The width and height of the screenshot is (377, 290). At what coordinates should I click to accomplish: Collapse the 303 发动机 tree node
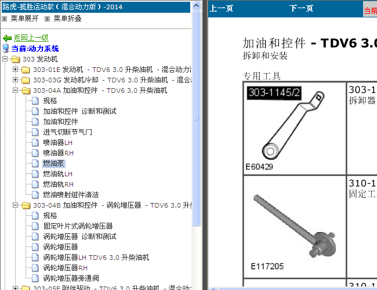pyautogui.click(x=5, y=59)
